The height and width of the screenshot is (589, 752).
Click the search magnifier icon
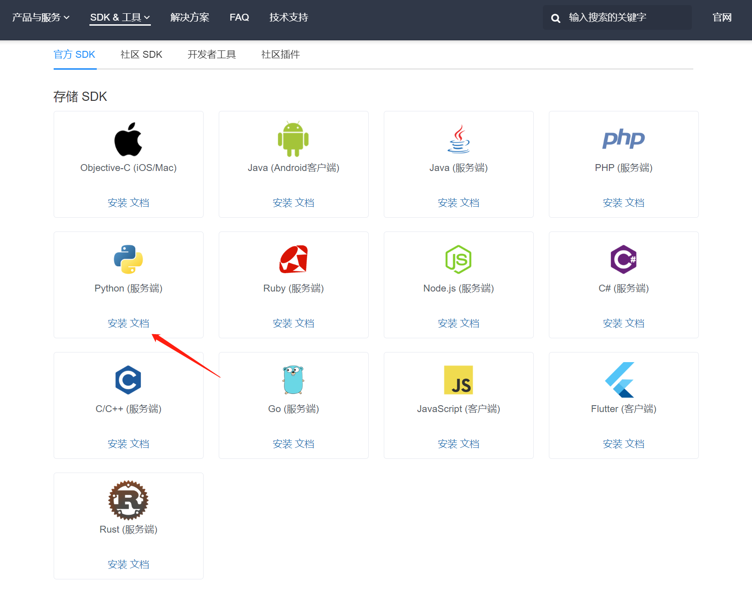556,18
